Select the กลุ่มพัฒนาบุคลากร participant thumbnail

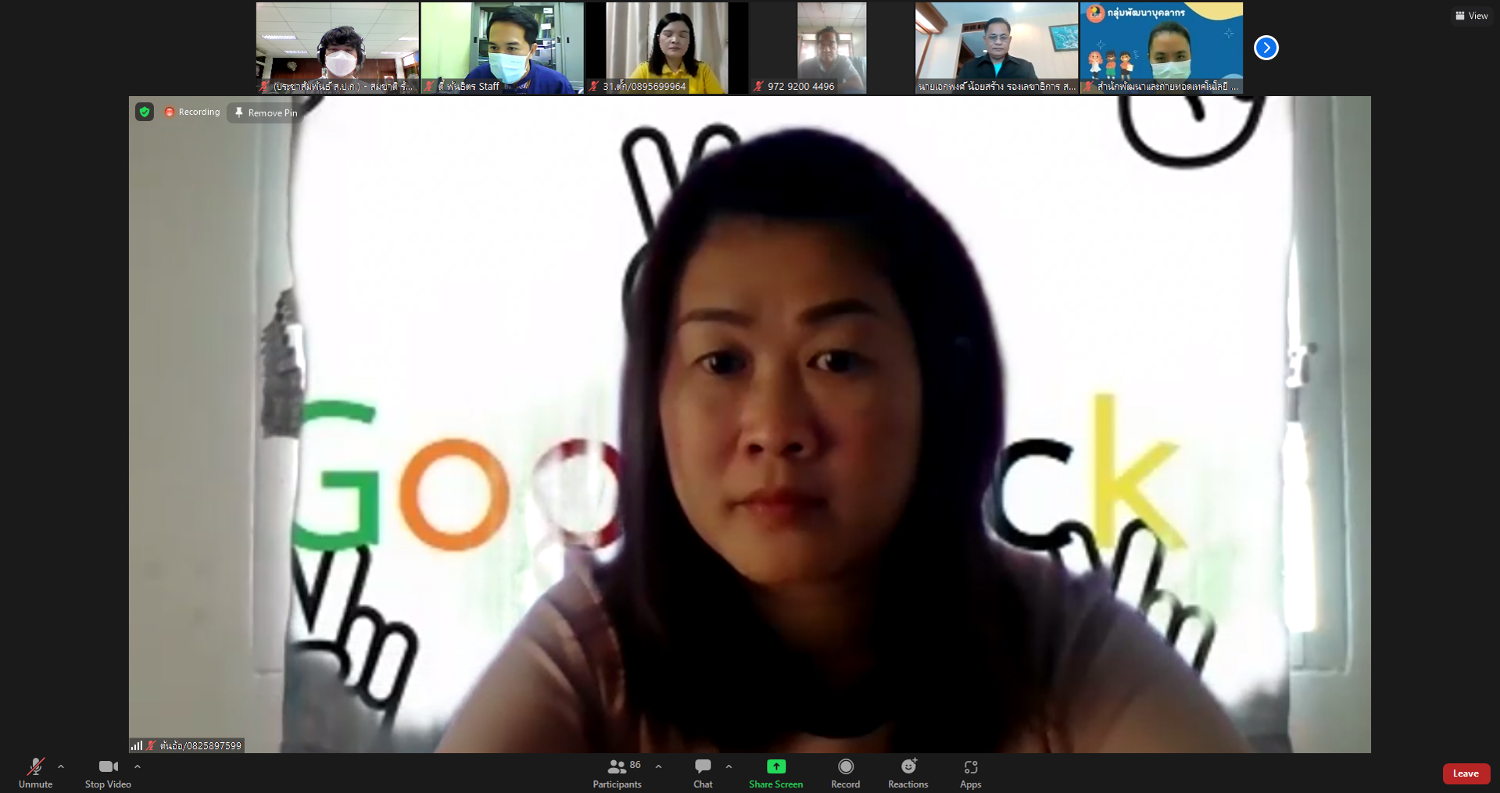(1161, 48)
